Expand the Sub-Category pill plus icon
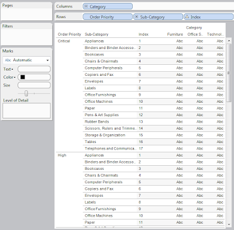Image resolution: width=234 pixels, height=230 pixels. pyautogui.click(x=136, y=17)
